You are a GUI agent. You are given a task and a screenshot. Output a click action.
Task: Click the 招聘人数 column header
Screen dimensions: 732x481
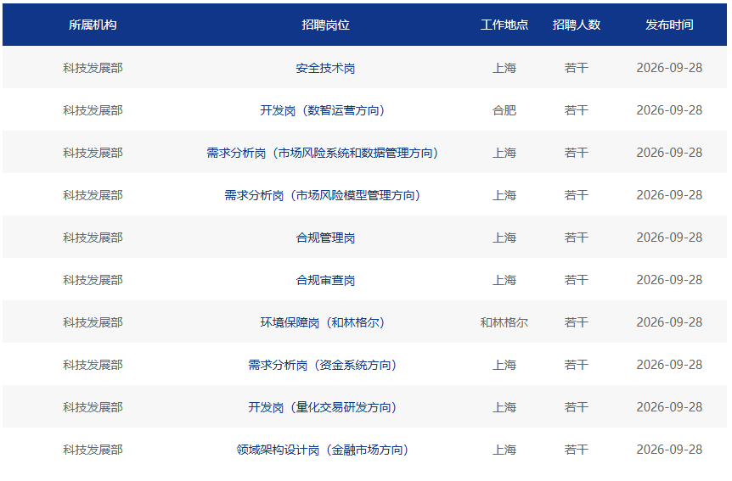(x=576, y=25)
